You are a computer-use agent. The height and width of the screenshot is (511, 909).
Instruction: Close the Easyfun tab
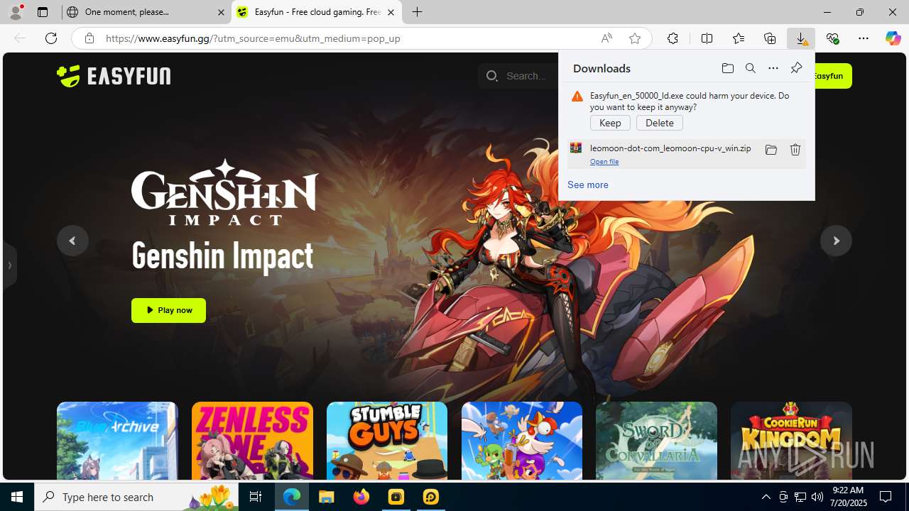(391, 12)
